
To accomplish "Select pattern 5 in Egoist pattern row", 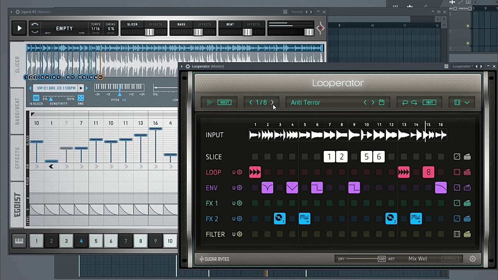I will point(96,241).
